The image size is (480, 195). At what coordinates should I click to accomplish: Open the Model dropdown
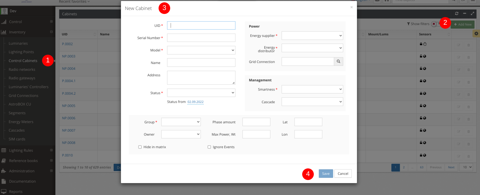click(201, 50)
